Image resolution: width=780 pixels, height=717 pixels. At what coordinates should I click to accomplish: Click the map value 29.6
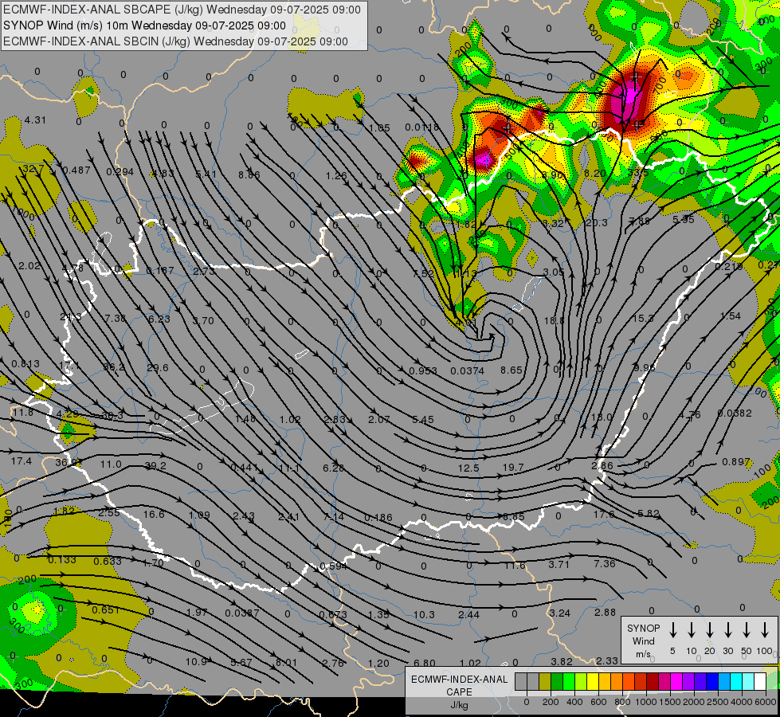[x=158, y=368]
